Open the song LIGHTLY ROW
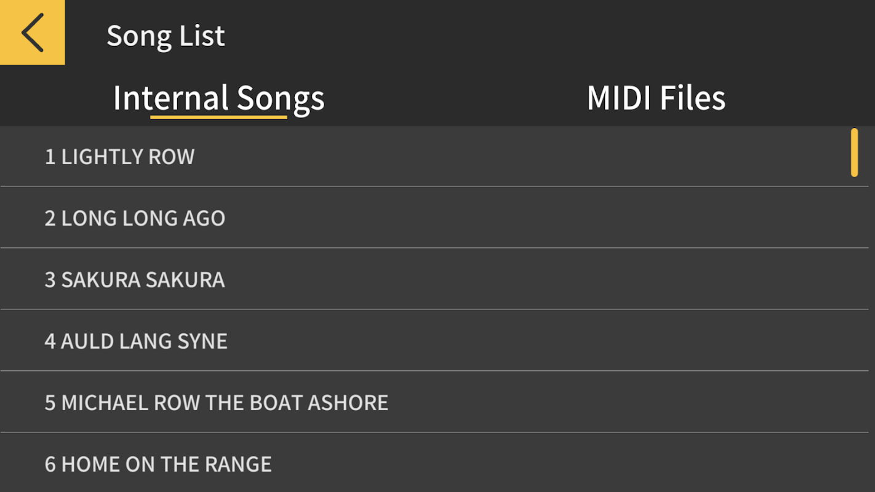 (x=120, y=157)
